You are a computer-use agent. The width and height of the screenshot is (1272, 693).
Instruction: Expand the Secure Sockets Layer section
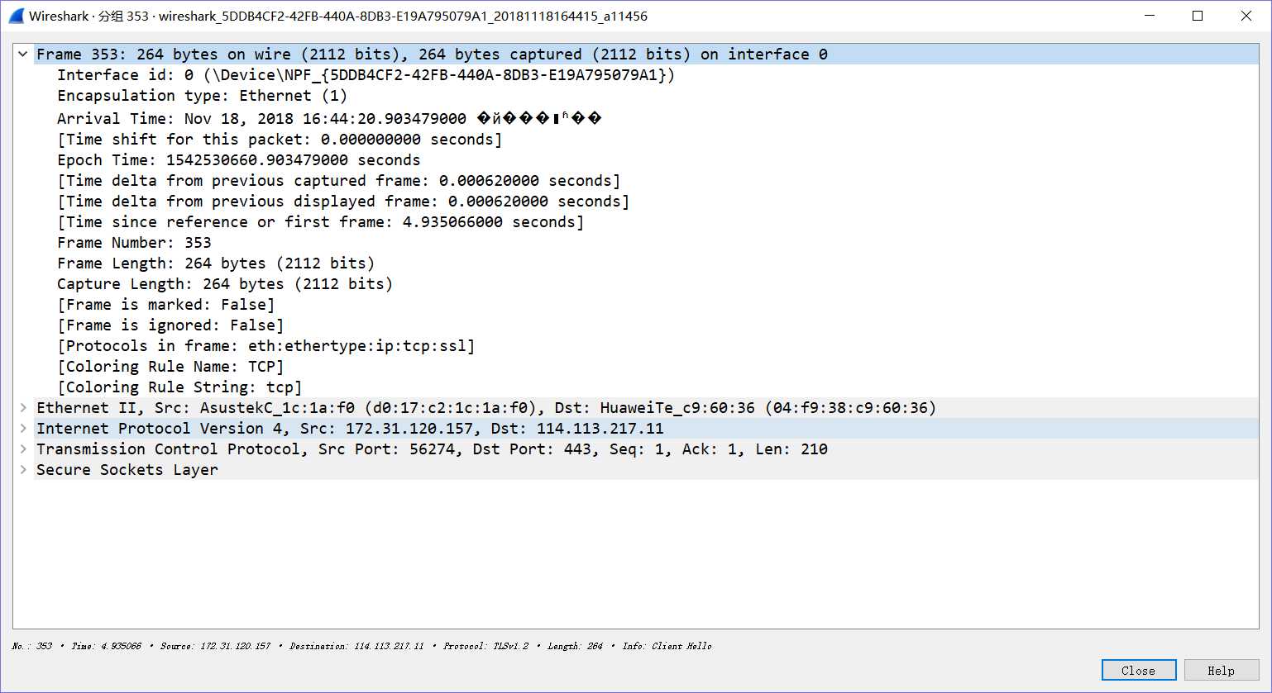23,470
